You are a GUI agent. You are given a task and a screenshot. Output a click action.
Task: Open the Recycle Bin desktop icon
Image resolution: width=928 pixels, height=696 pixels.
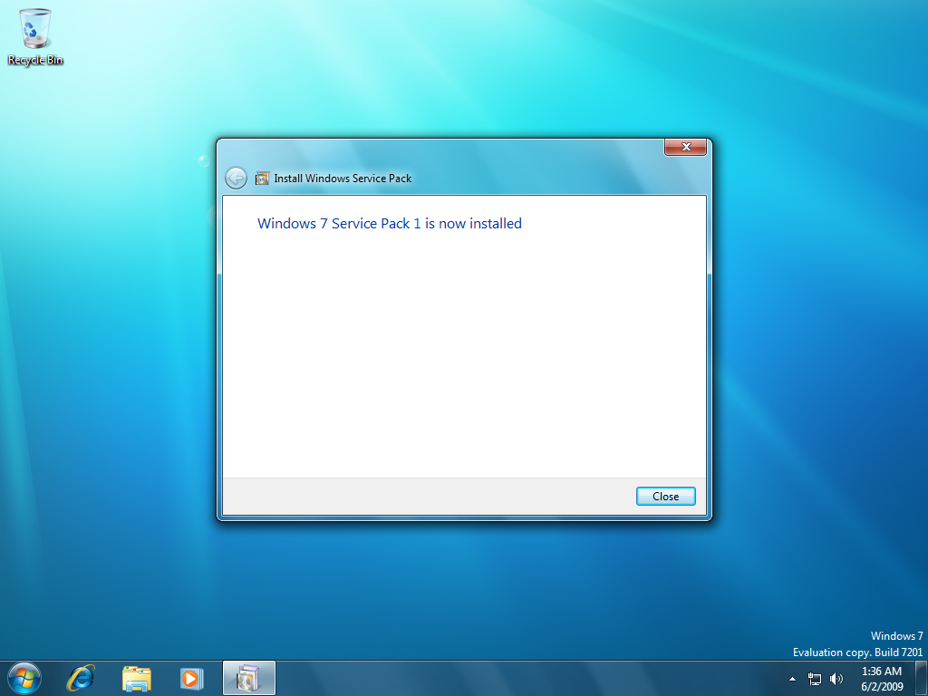tap(35, 36)
